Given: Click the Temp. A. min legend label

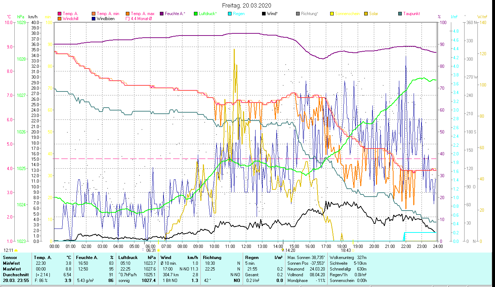Looking at the screenshot, I should coord(108,14).
